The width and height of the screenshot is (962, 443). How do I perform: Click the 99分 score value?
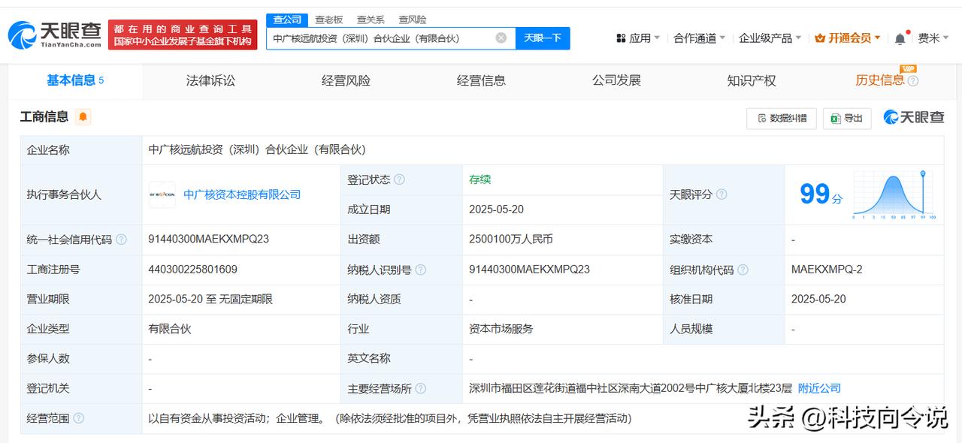point(821,194)
